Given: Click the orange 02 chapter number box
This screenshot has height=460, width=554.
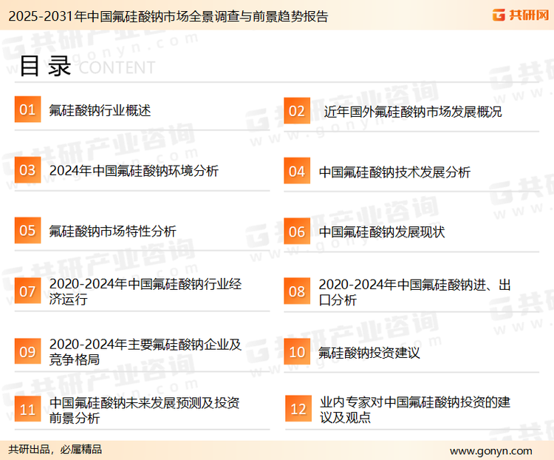Looking at the screenshot, I should pos(297,111).
